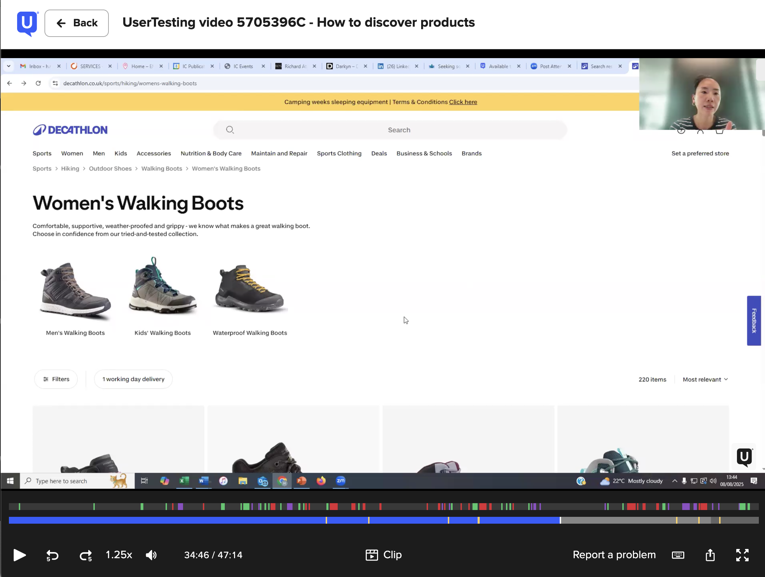Open Task View on the taskbar
The width and height of the screenshot is (765, 577).
pos(144,481)
